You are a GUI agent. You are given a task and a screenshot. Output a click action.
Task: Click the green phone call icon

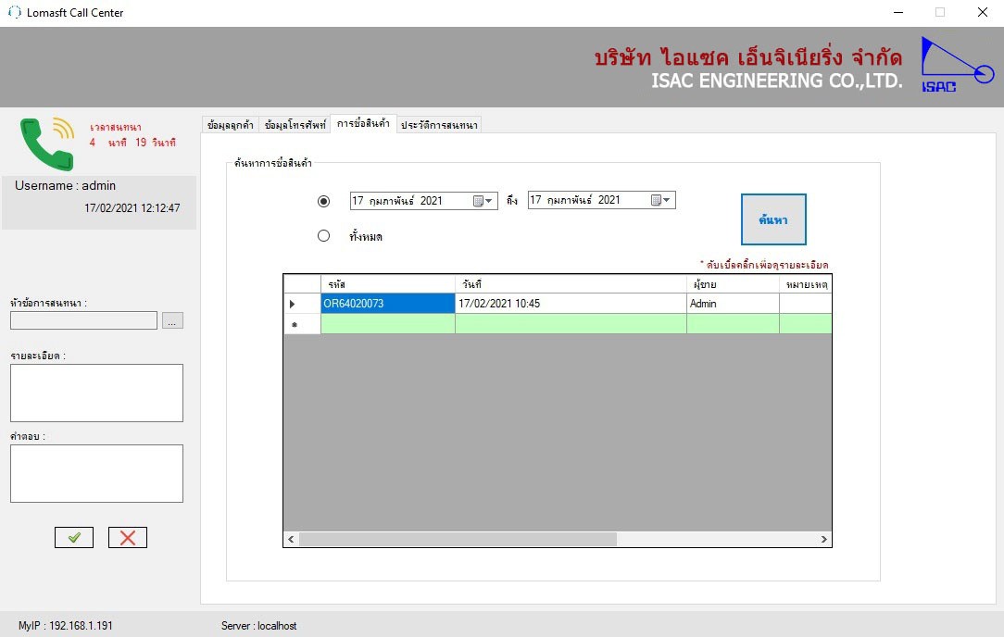45,144
